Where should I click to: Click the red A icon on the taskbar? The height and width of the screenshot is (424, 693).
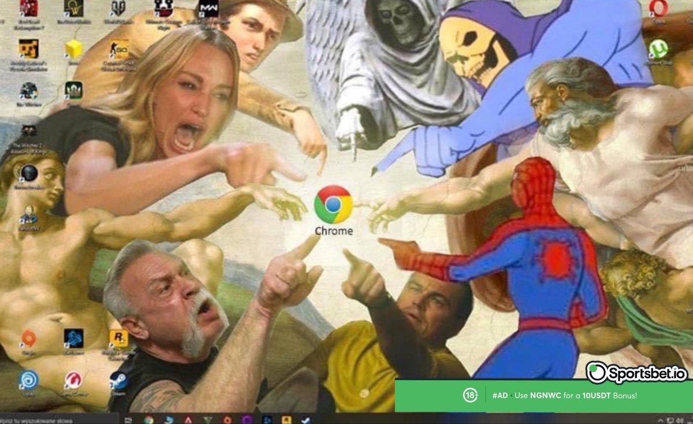(188, 420)
